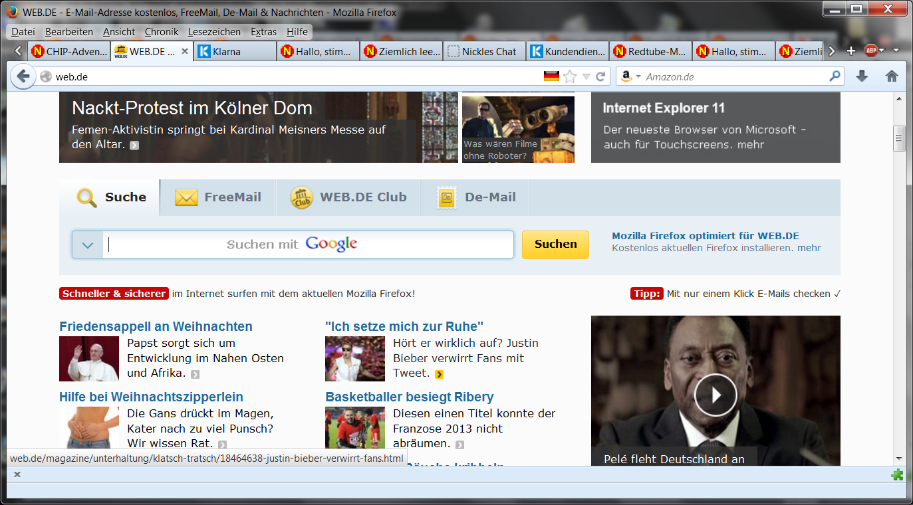The width and height of the screenshot is (913, 505).
Task: Open address bar history dropdown arrow
Action: pos(586,77)
